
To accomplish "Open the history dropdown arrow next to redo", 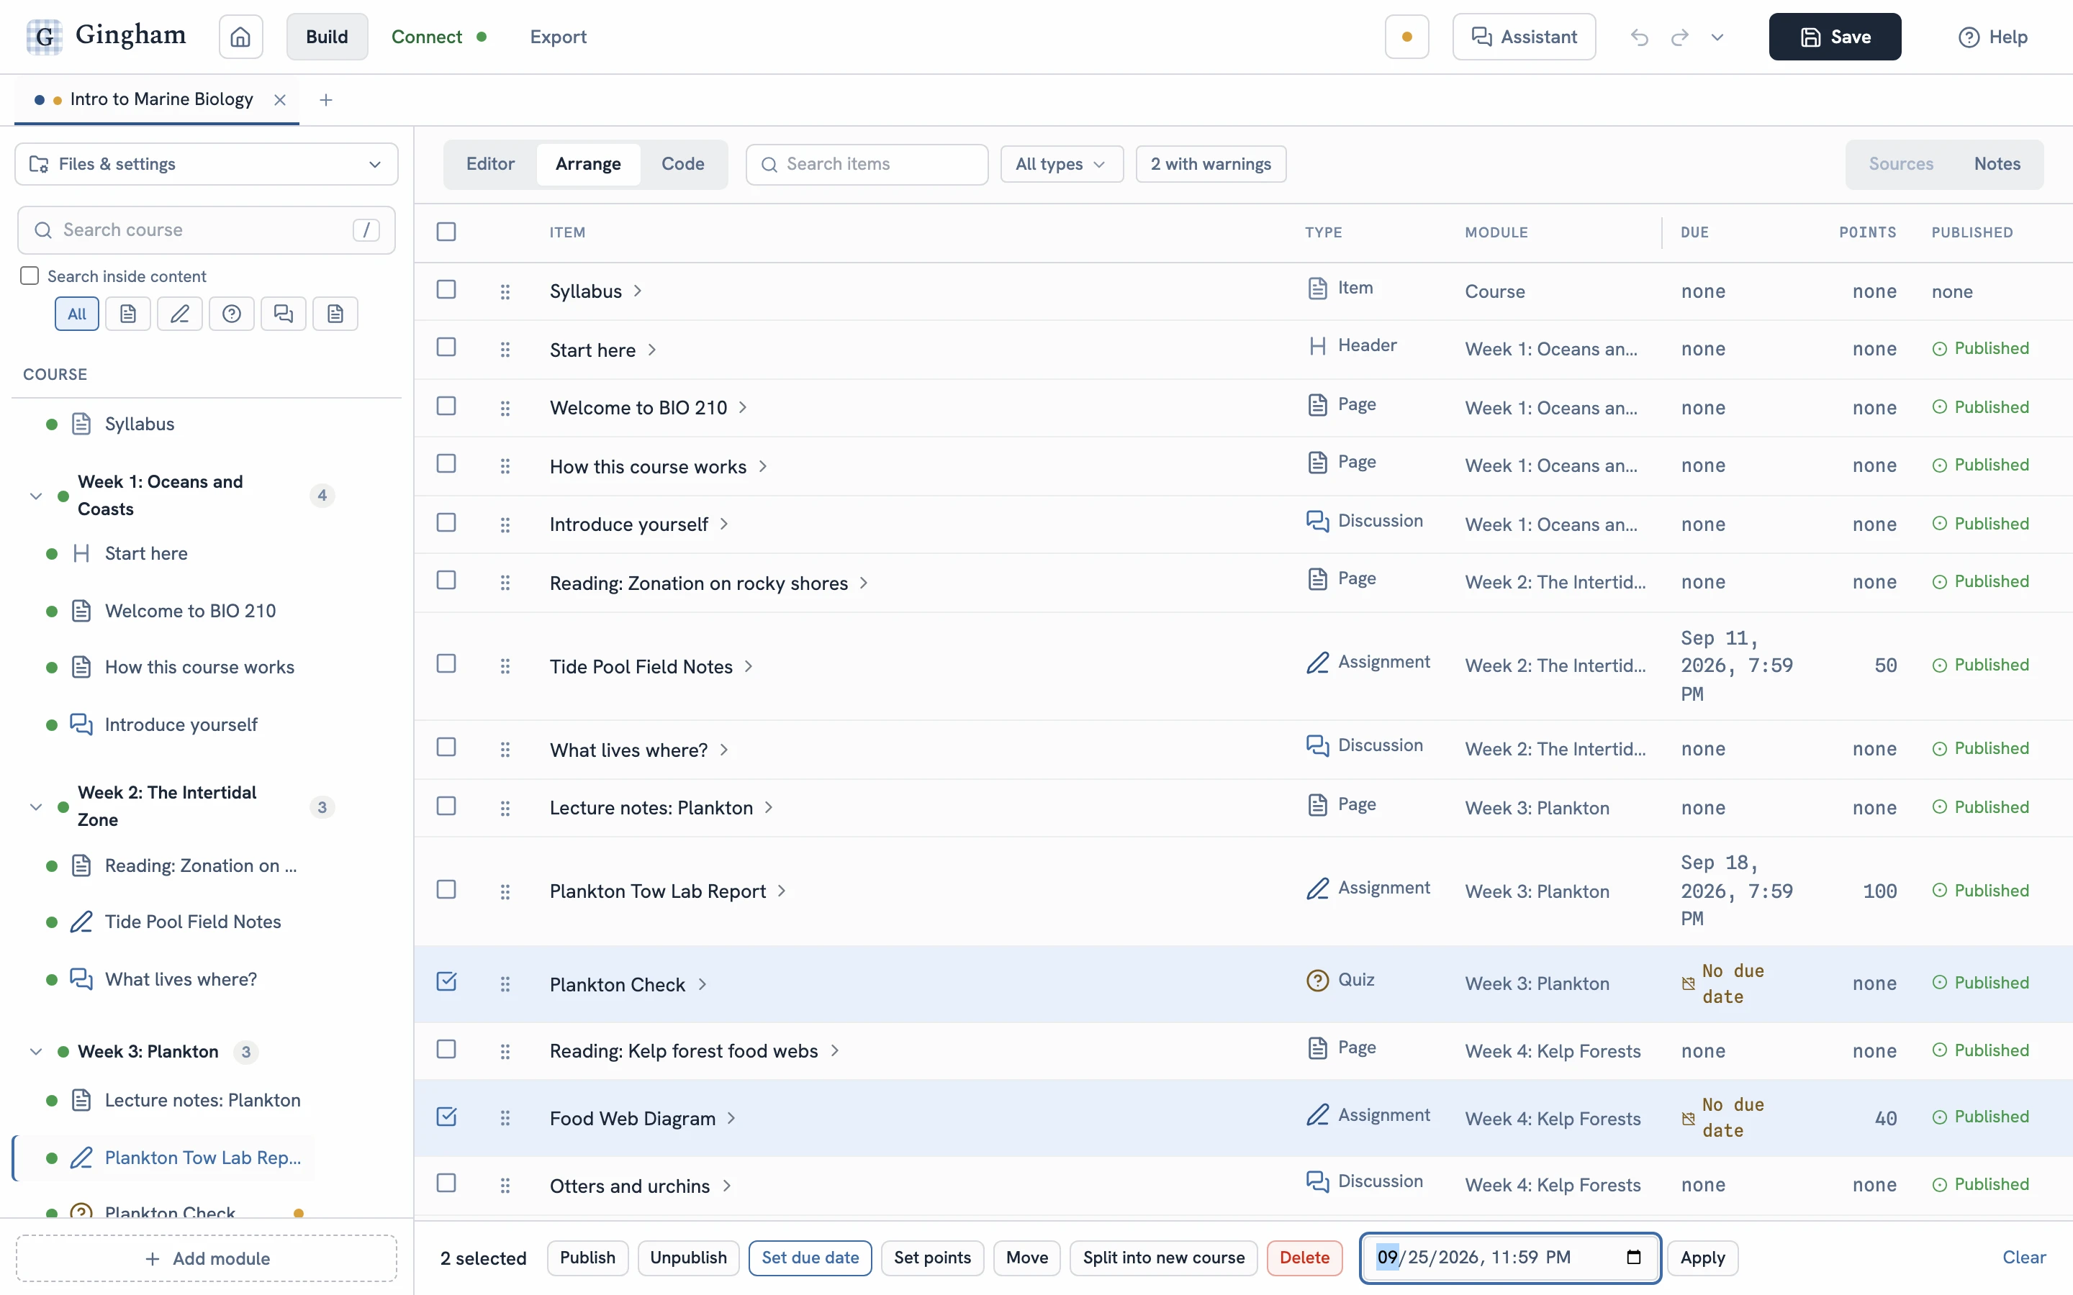I will [1717, 37].
